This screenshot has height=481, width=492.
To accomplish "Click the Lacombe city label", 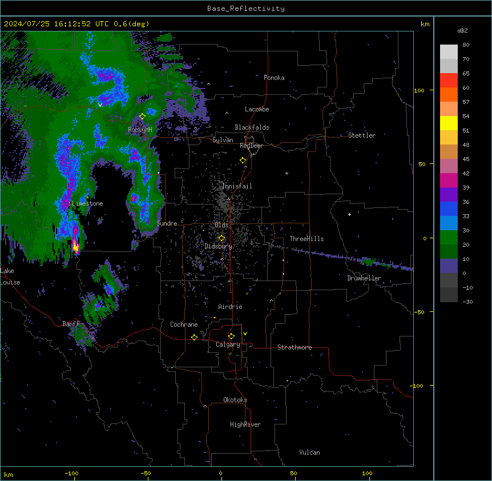I will [257, 109].
